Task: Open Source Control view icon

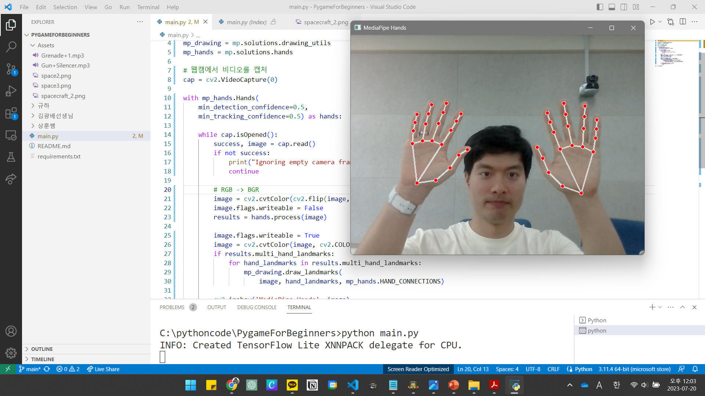Action: 11,69
